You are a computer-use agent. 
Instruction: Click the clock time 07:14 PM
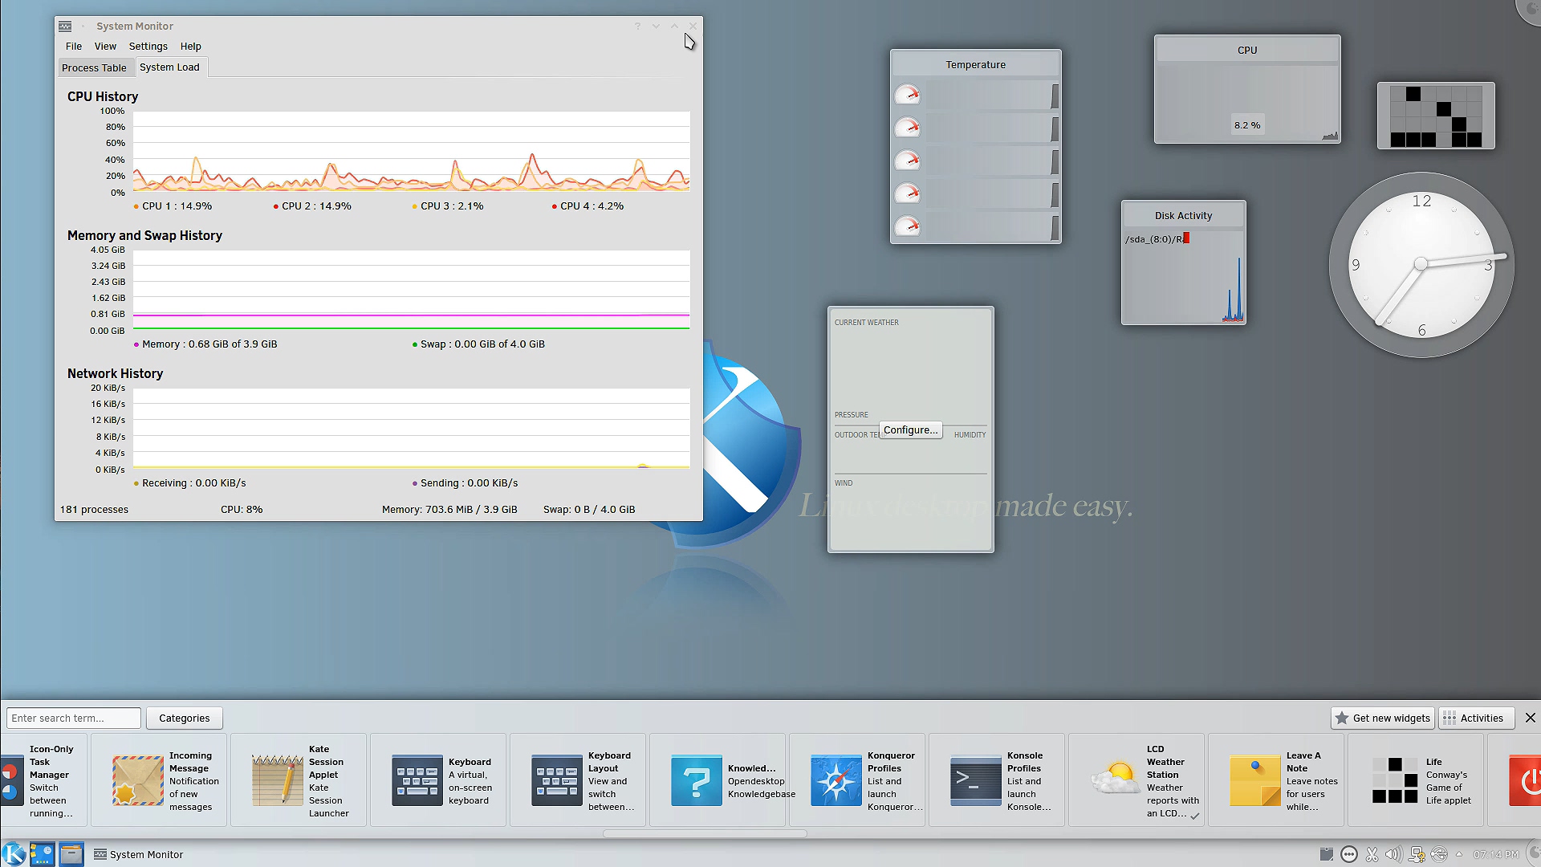click(1496, 854)
